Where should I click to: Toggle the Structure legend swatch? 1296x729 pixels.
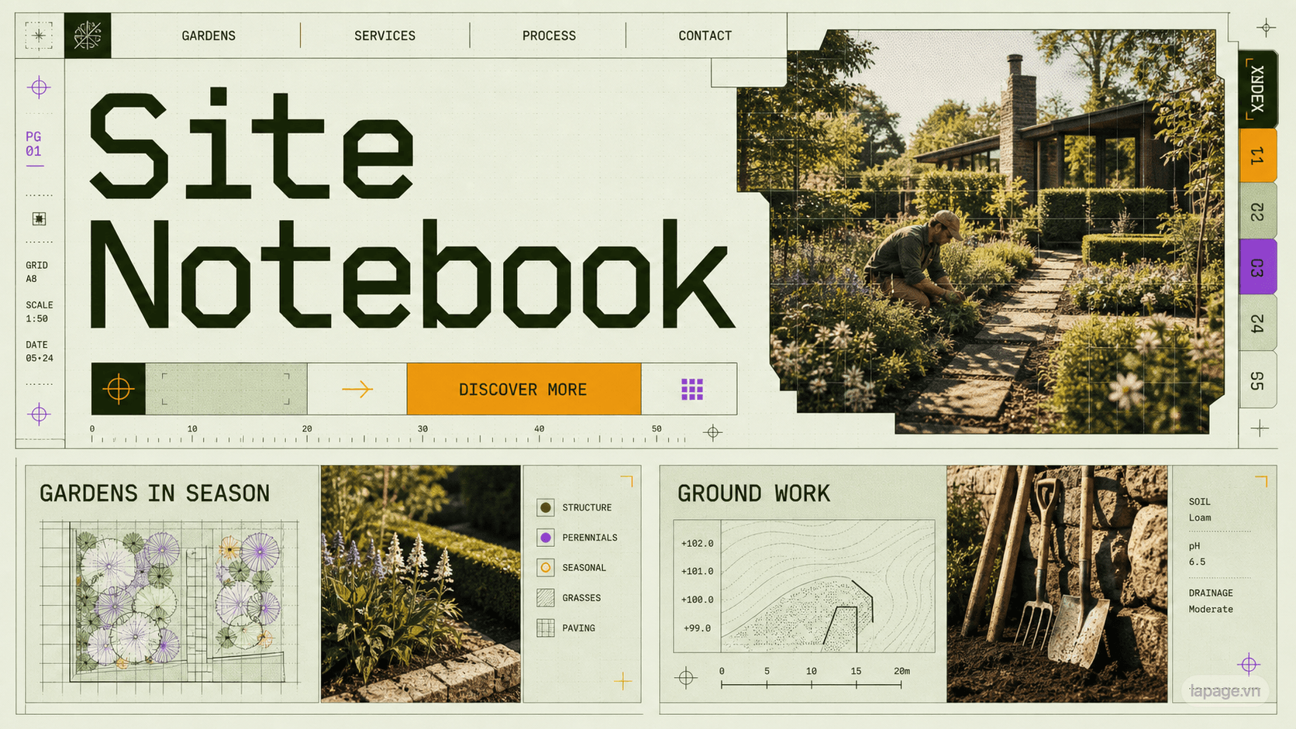coord(546,507)
